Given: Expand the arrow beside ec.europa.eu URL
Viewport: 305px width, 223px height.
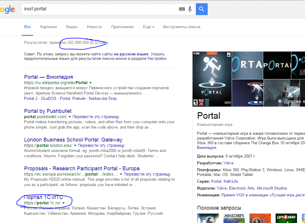Looking at the screenshot, I should [x=121, y=174].
